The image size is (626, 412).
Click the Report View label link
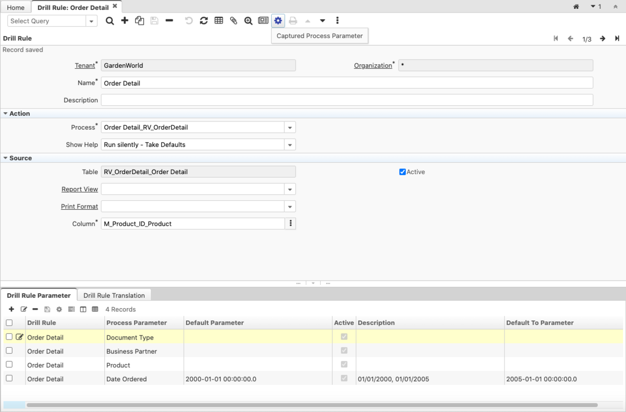(79, 189)
